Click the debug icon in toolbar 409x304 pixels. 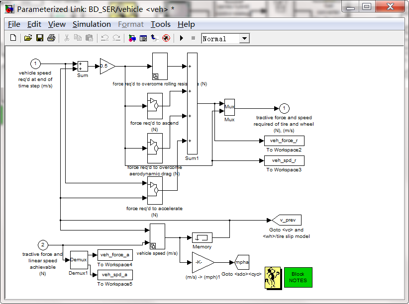166,38
